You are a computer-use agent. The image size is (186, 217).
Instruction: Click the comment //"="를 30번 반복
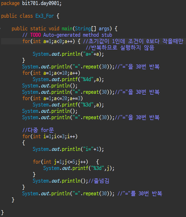pos(140,193)
